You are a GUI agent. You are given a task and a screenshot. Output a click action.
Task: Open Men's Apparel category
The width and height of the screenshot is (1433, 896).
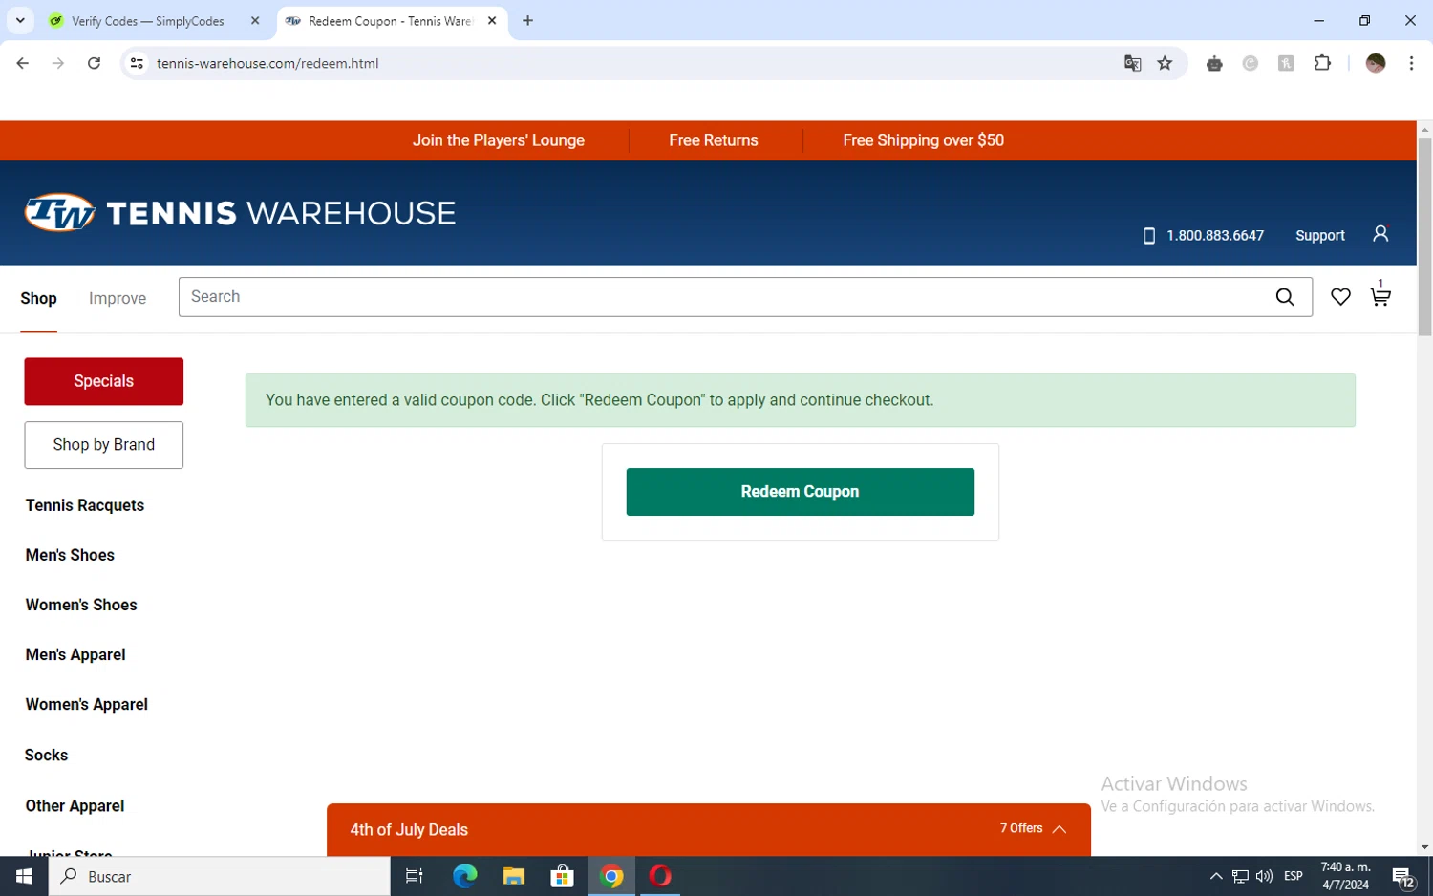click(x=75, y=654)
